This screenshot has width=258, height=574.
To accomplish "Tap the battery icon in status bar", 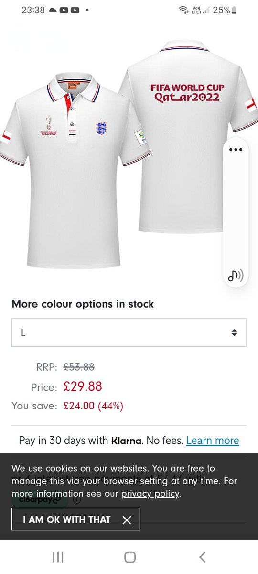I will pyautogui.click(x=234, y=10).
